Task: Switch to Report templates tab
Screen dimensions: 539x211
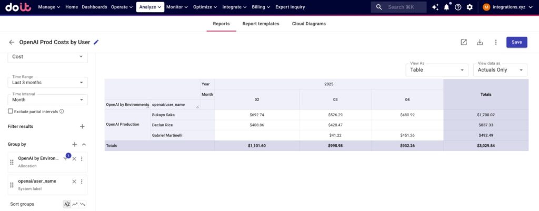Action: click(261, 24)
